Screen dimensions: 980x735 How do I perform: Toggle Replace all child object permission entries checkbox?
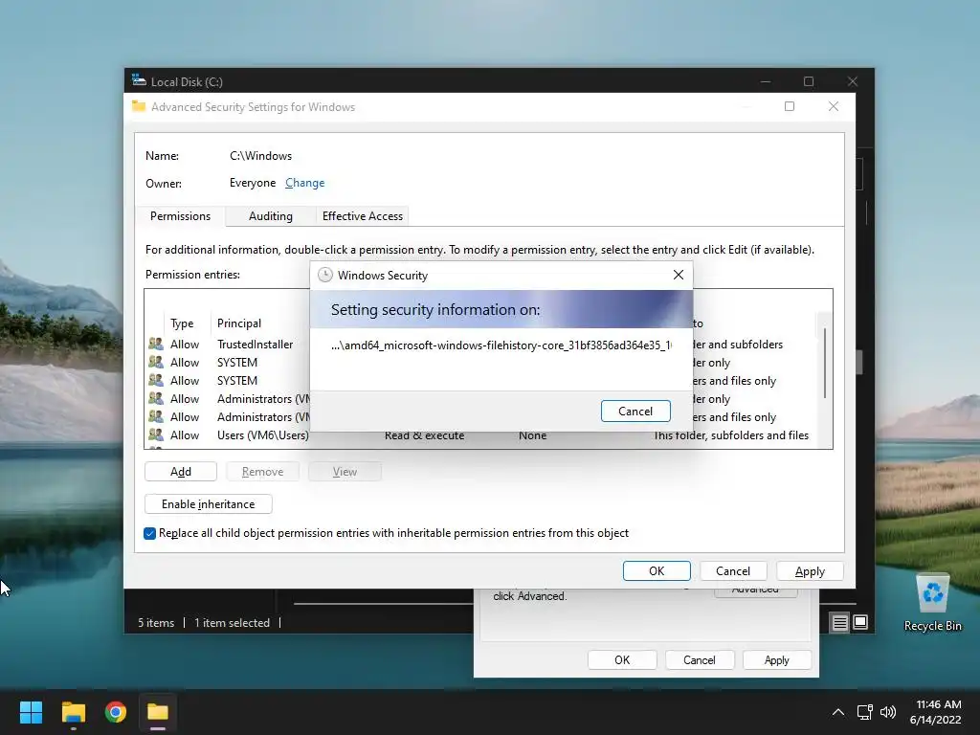tap(149, 533)
